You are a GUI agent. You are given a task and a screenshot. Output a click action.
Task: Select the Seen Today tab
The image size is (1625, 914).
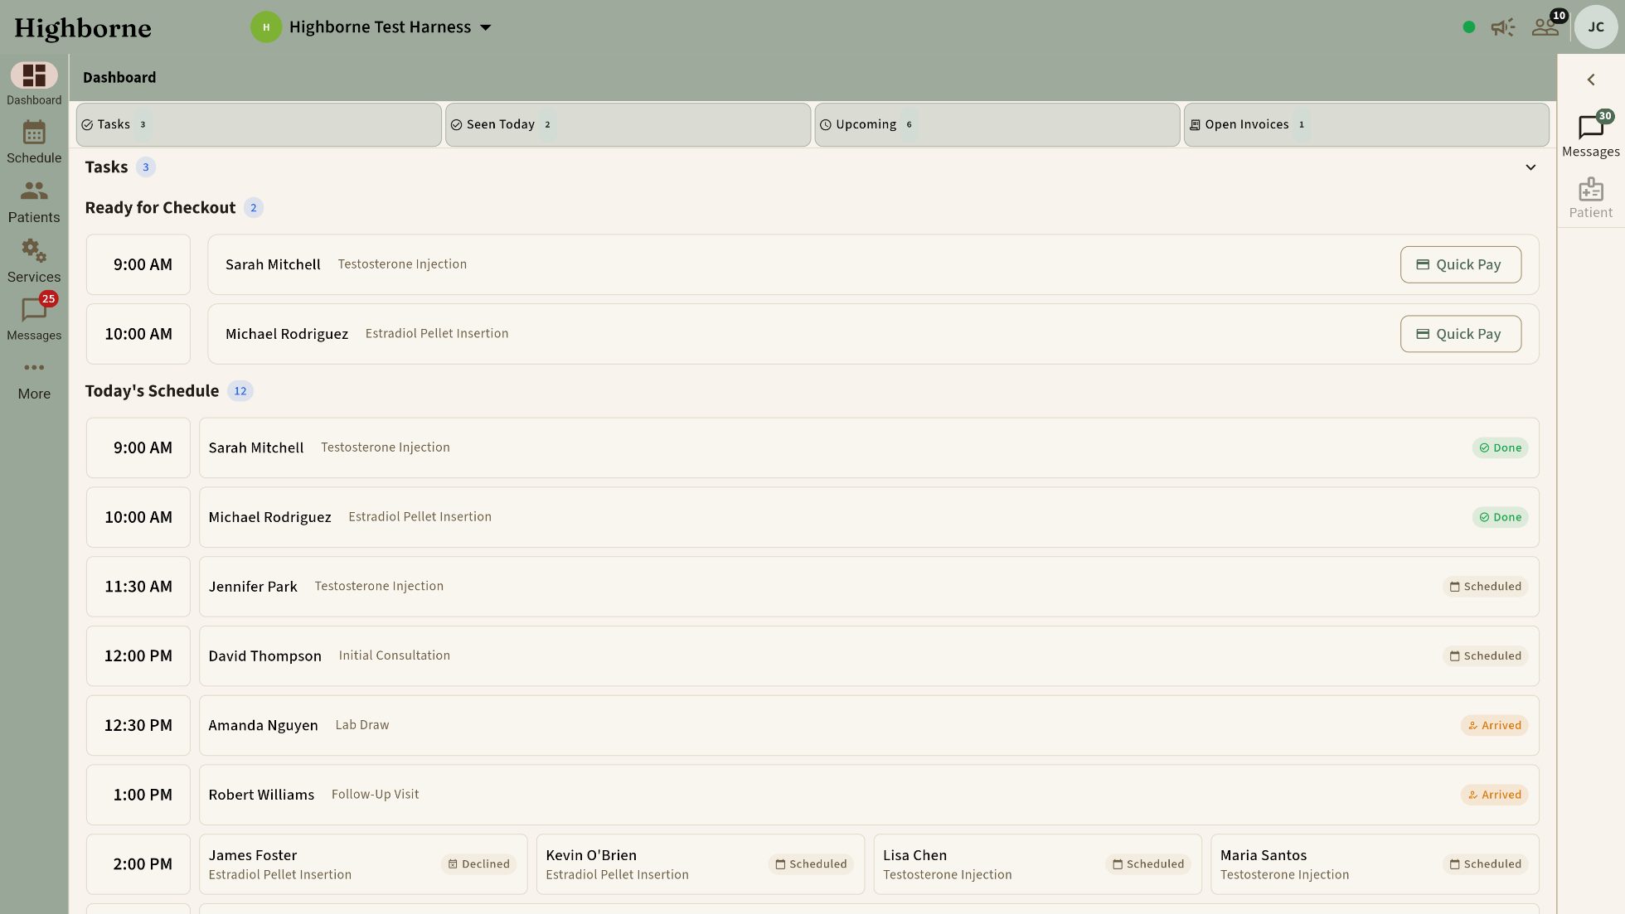pyautogui.click(x=628, y=124)
